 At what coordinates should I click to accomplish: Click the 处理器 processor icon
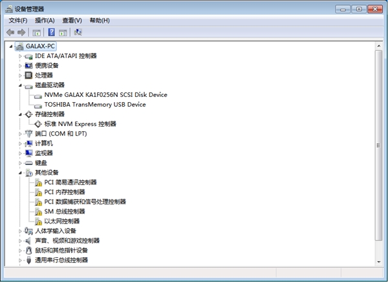pos(28,76)
